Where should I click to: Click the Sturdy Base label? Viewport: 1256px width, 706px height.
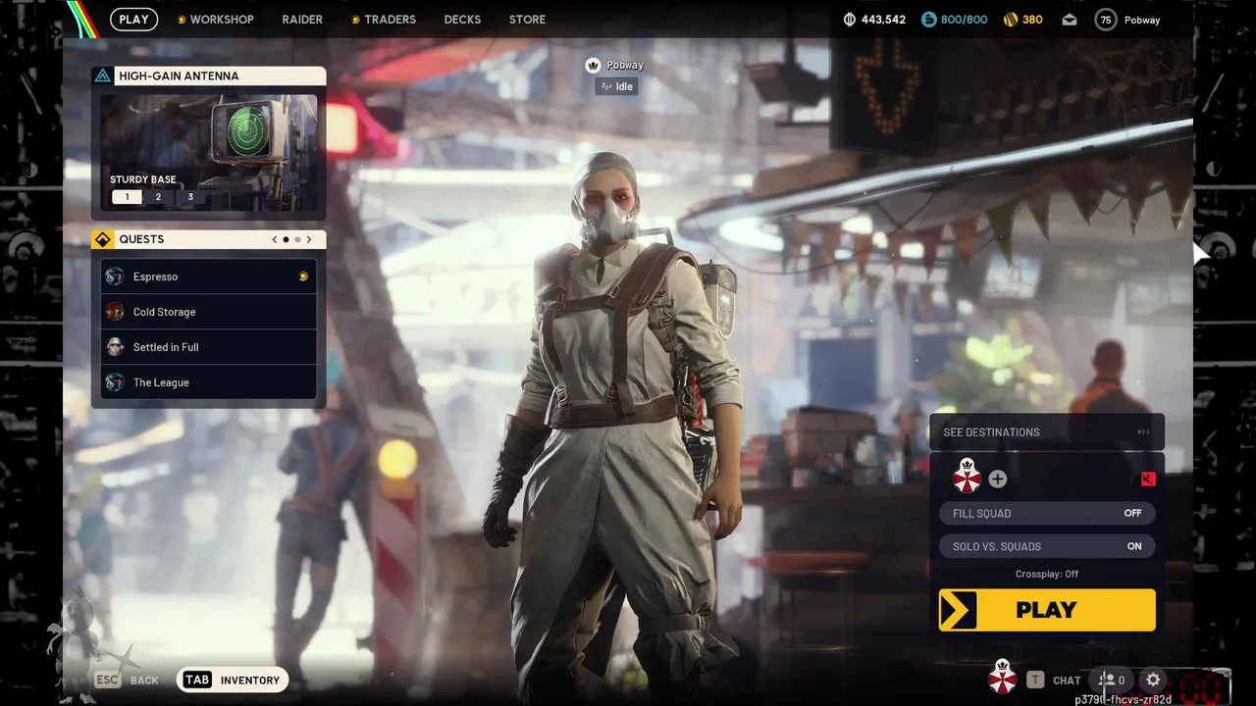[x=143, y=179]
